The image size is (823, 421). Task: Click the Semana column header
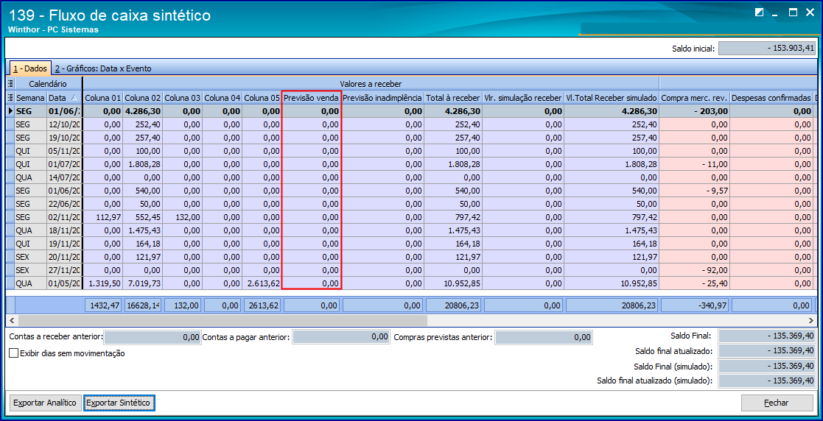point(31,97)
